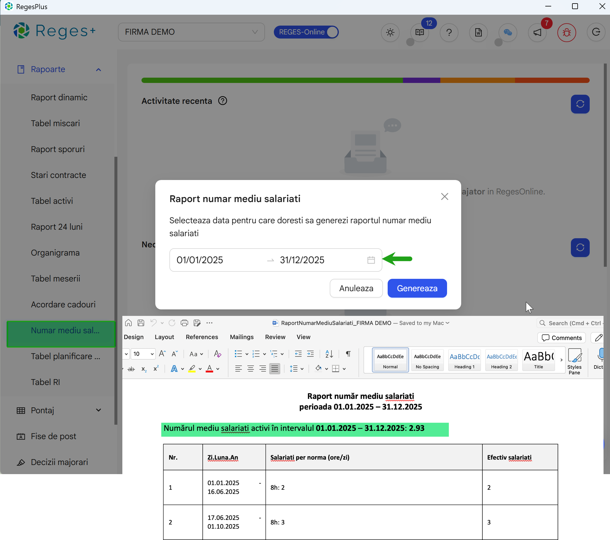Viewport: 610px width, 540px height.
Task: Switch to the Review ribbon tab
Action: coord(275,337)
